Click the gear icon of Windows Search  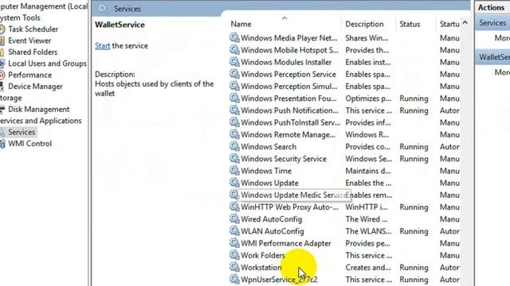(x=233, y=146)
